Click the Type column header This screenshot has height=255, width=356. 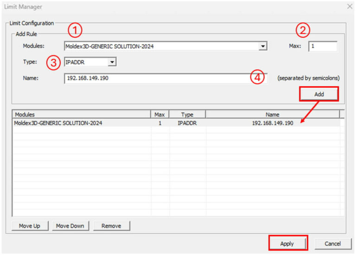click(187, 114)
